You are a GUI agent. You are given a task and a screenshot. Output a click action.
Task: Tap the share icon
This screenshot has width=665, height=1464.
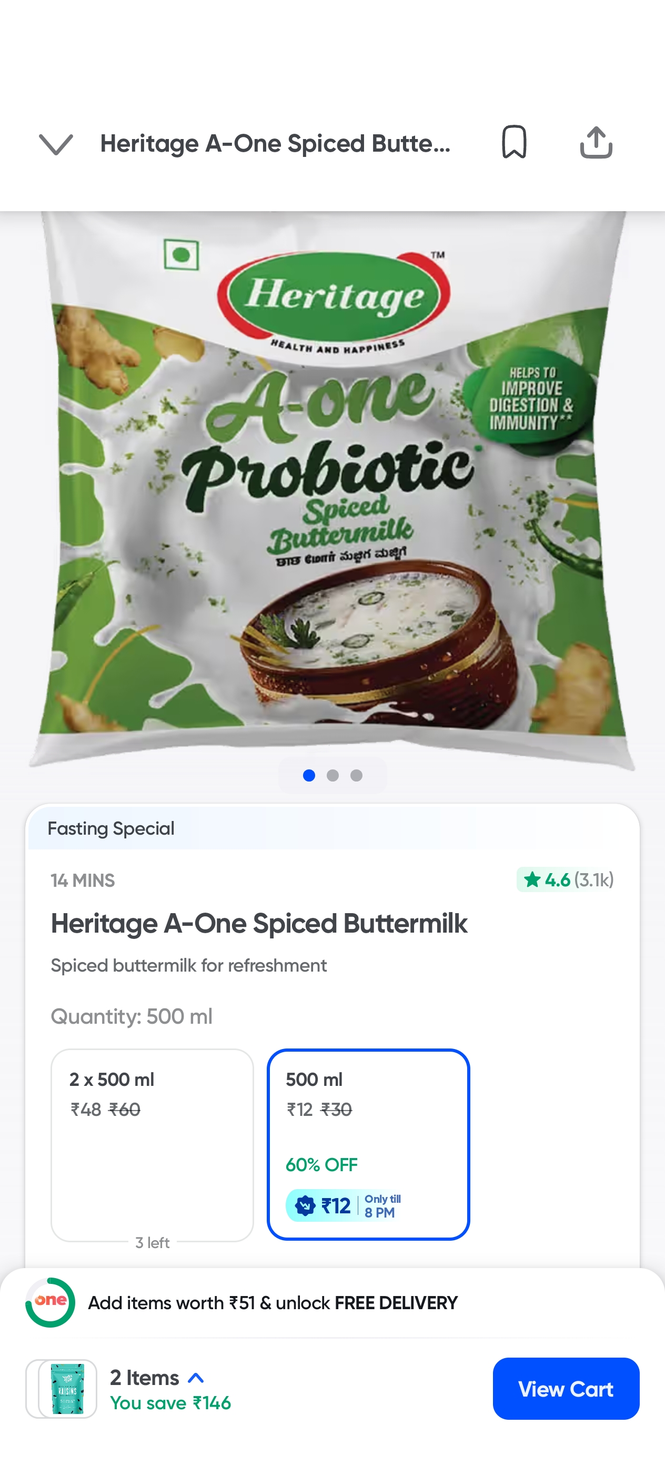point(596,142)
